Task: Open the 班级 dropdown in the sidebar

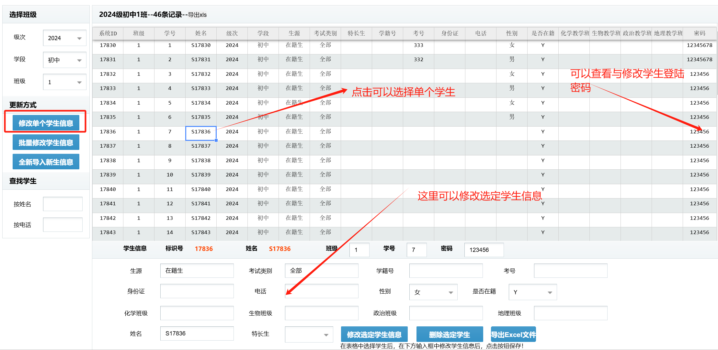Action: click(x=64, y=82)
